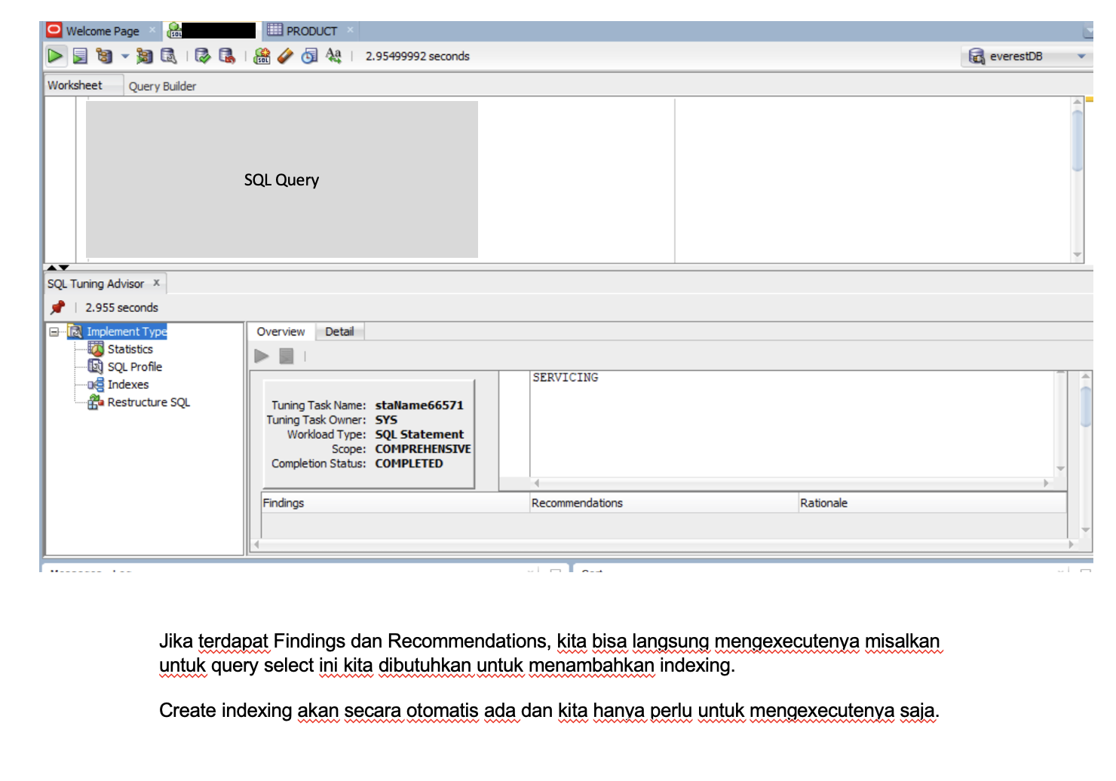Click the Overview panel bottom-right scroll arrow
This screenshot has height=781, width=1116.
[1071, 544]
